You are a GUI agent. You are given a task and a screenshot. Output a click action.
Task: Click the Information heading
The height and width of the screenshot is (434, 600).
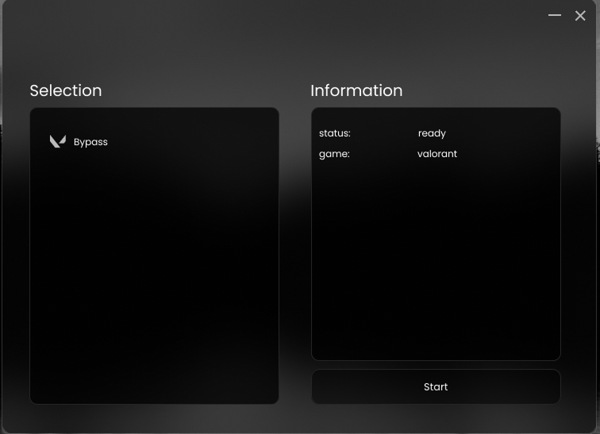[356, 90]
